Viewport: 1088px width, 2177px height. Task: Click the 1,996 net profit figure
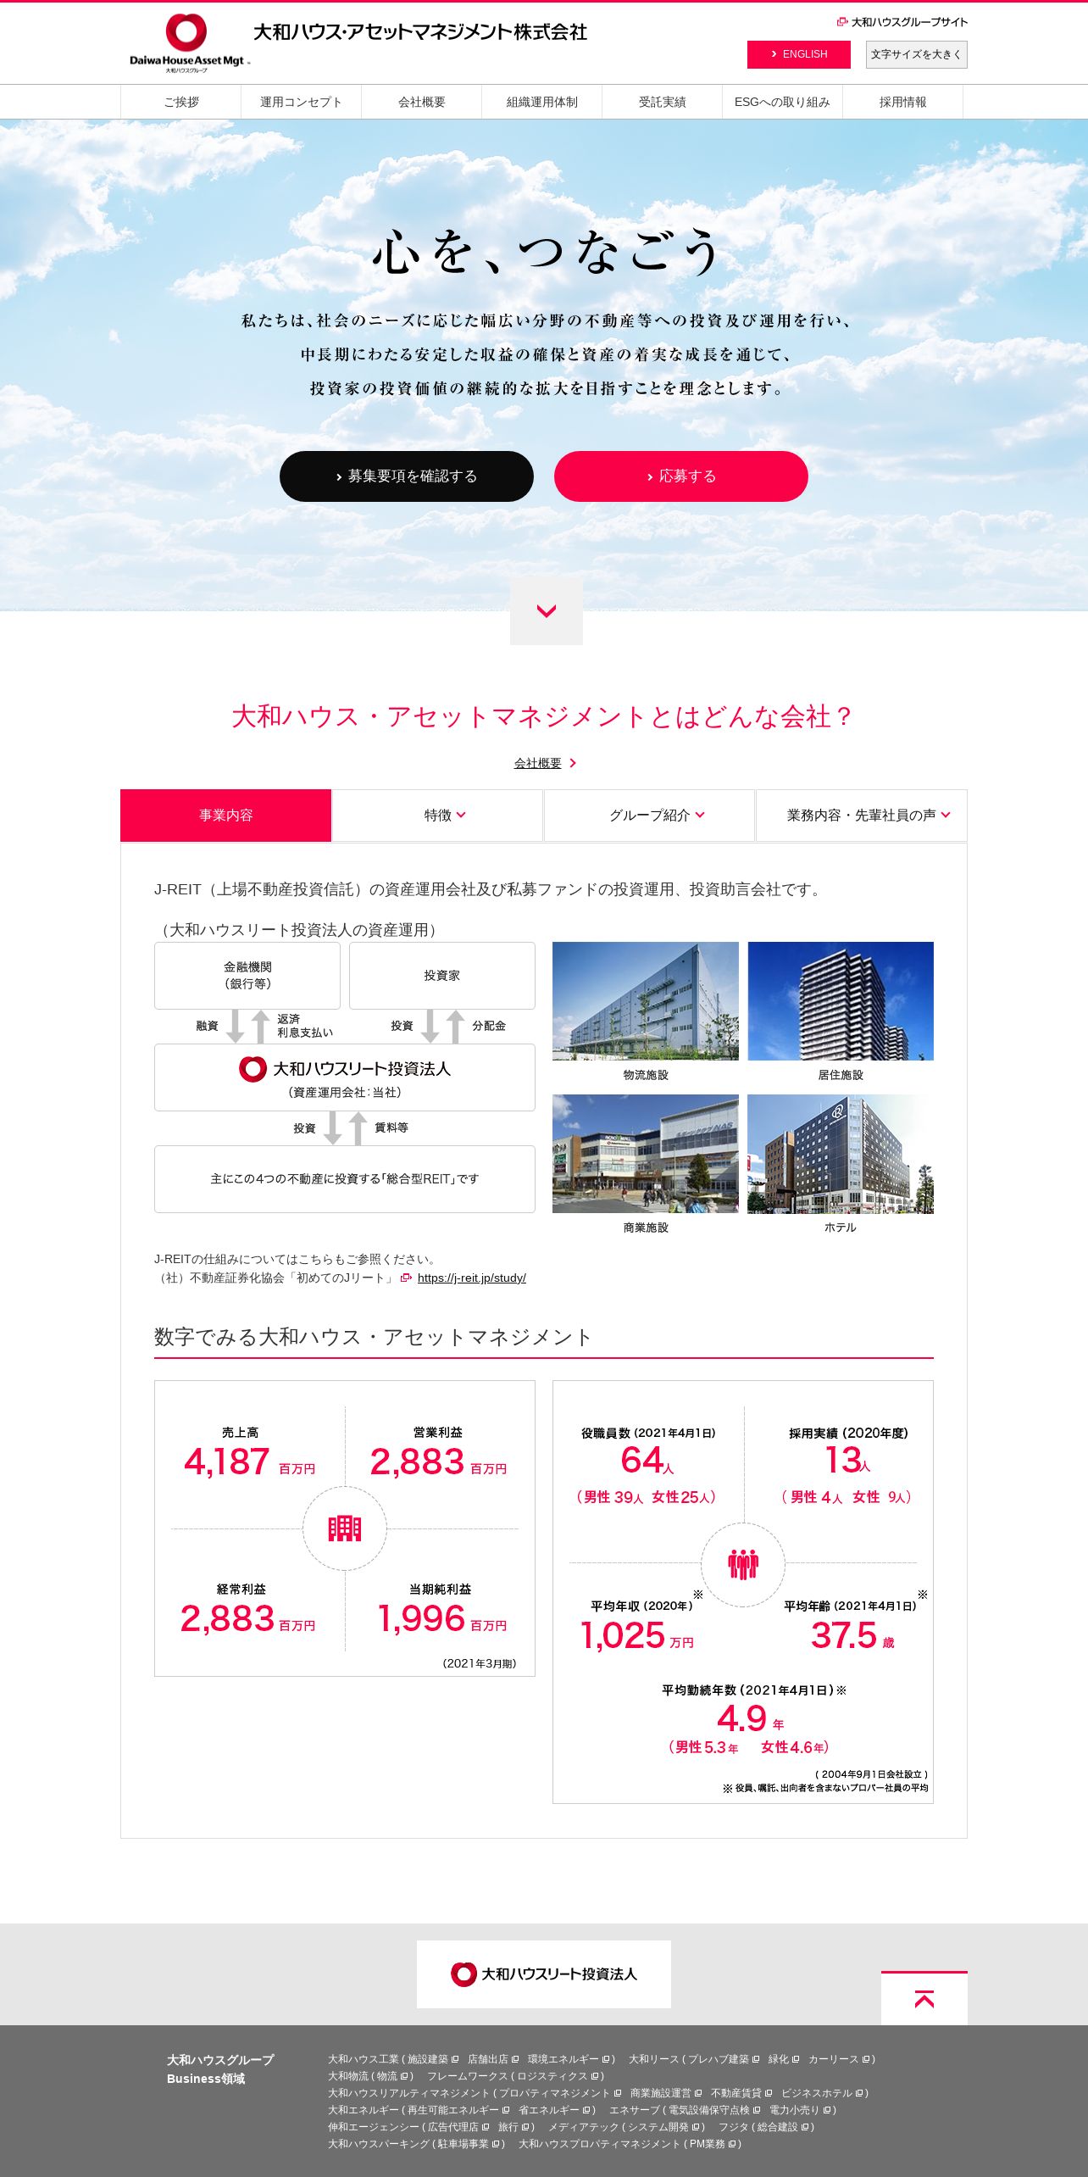[441, 1619]
